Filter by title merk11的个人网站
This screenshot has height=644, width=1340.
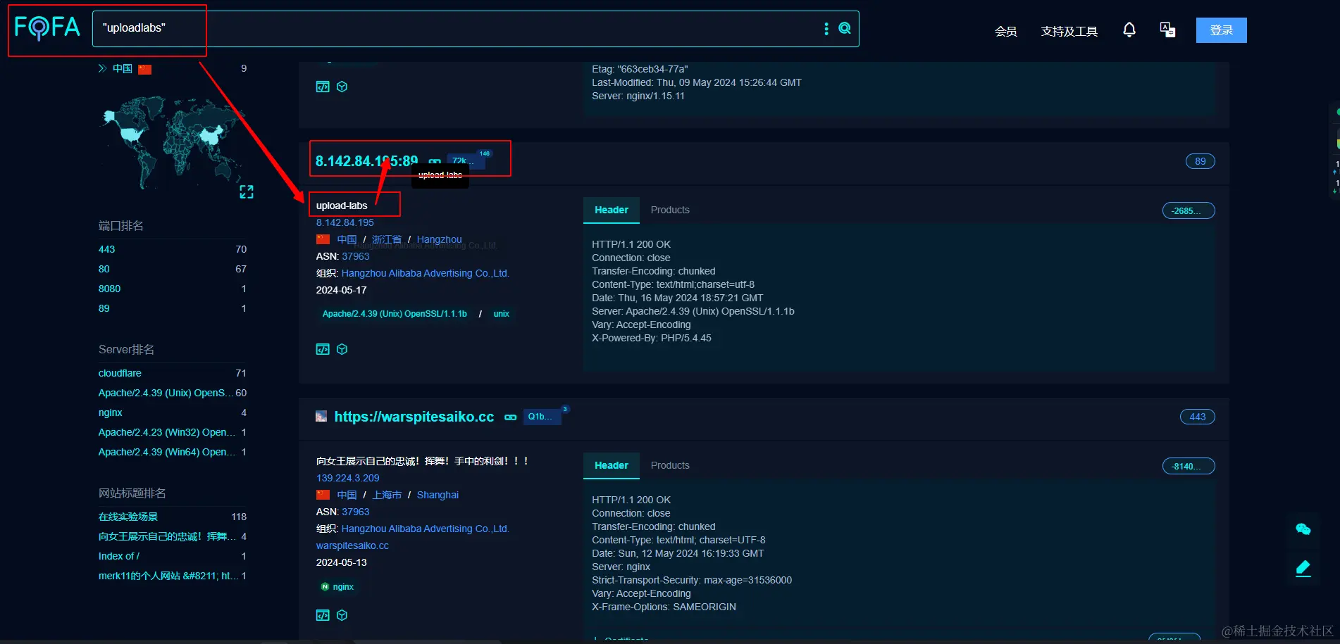click(x=168, y=576)
